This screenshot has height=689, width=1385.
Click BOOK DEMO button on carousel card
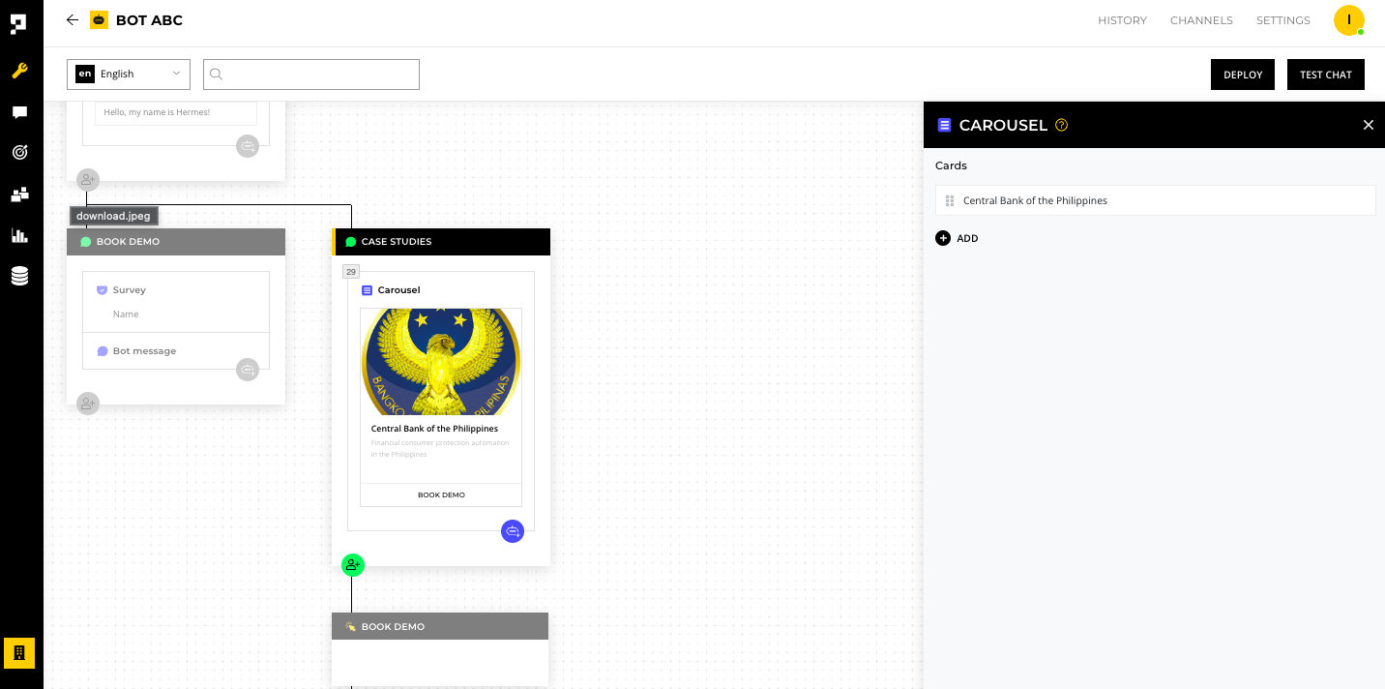pos(441,494)
